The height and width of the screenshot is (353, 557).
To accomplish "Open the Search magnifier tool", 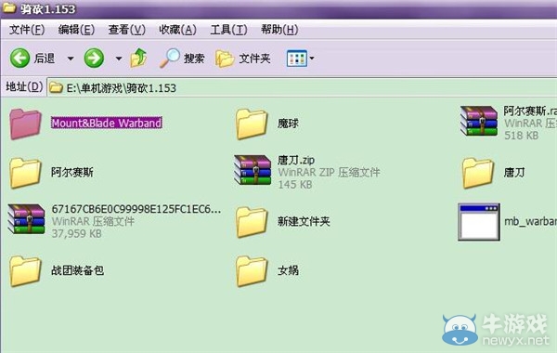I will [170, 58].
